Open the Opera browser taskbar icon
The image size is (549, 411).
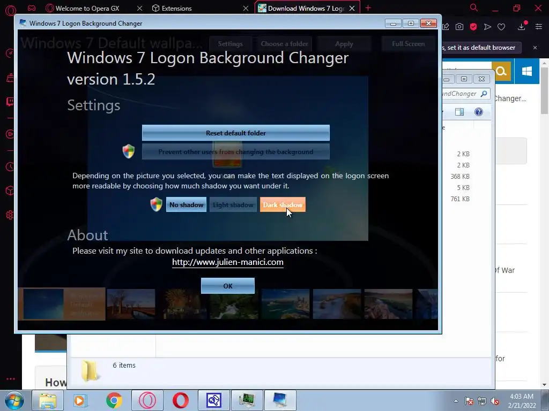click(180, 400)
